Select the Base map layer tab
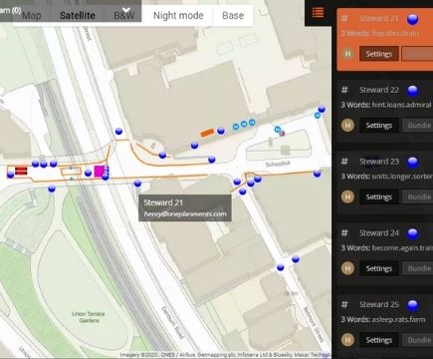 tap(233, 15)
